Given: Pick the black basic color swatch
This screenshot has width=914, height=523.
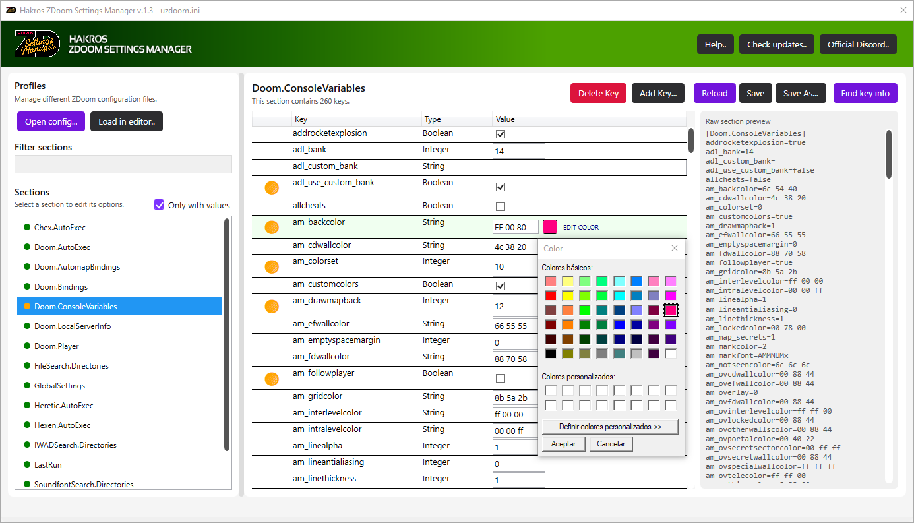Looking at the screenshot, I should [x=551, y=354].
